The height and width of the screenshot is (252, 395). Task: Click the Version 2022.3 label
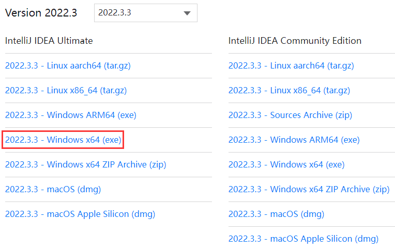pos(41,13)
